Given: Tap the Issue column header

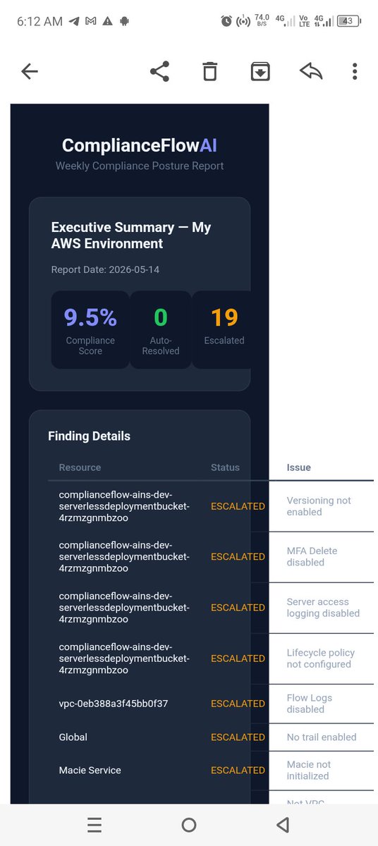Looking at the screenshot, I should pos(299,467).
